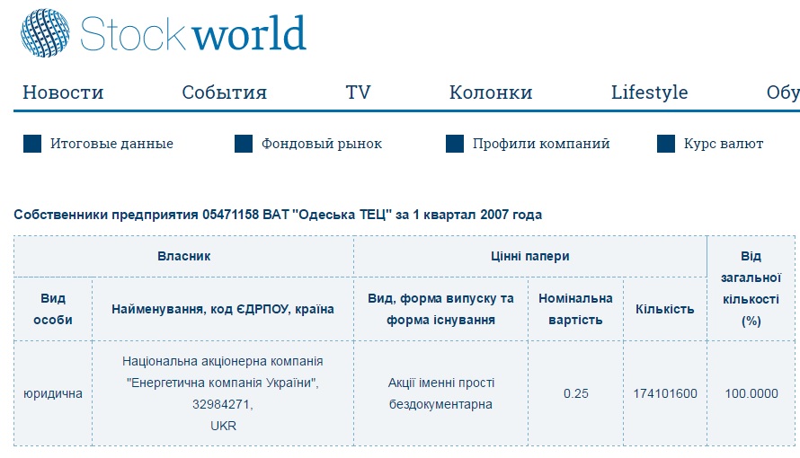
Task: Select the Lifestyle menu item
Action: (x=649, y=92)
